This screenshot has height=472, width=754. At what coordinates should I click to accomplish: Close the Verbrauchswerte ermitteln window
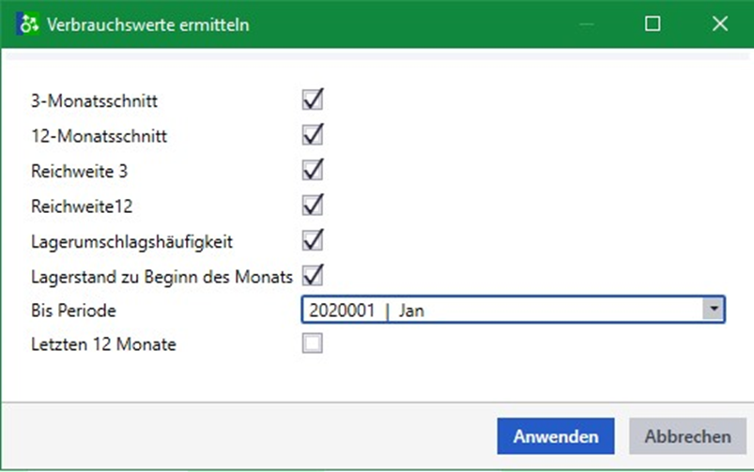[x=720, y=24]
